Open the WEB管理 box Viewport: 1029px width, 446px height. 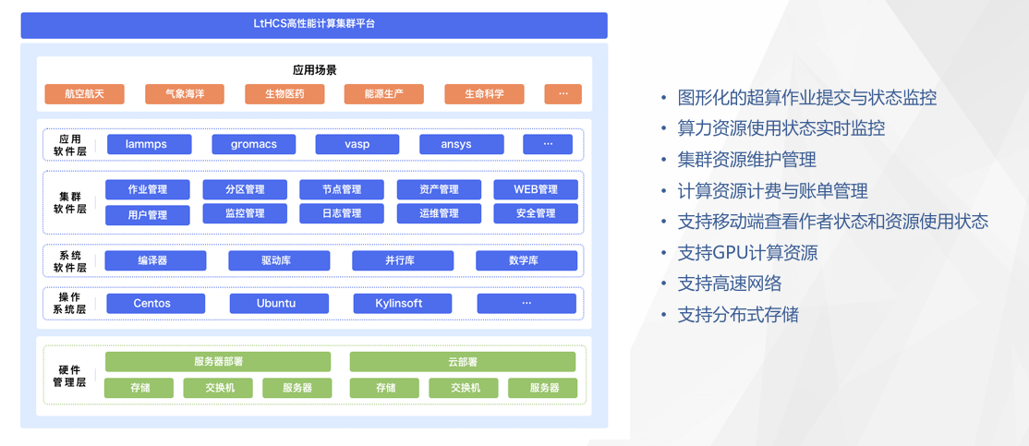click(x=536, y=189)
